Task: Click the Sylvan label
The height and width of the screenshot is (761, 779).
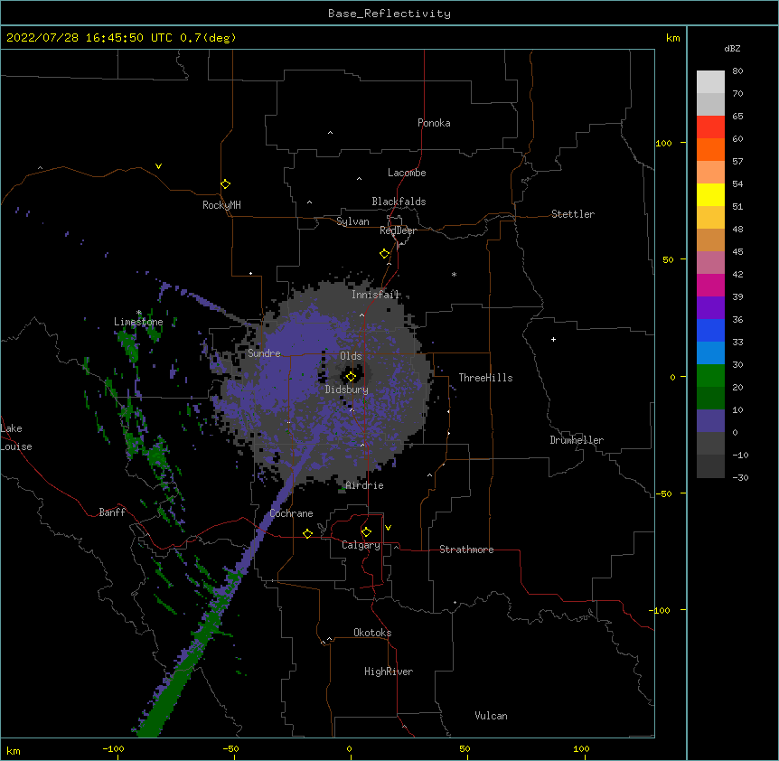Action: coord(352,221)
